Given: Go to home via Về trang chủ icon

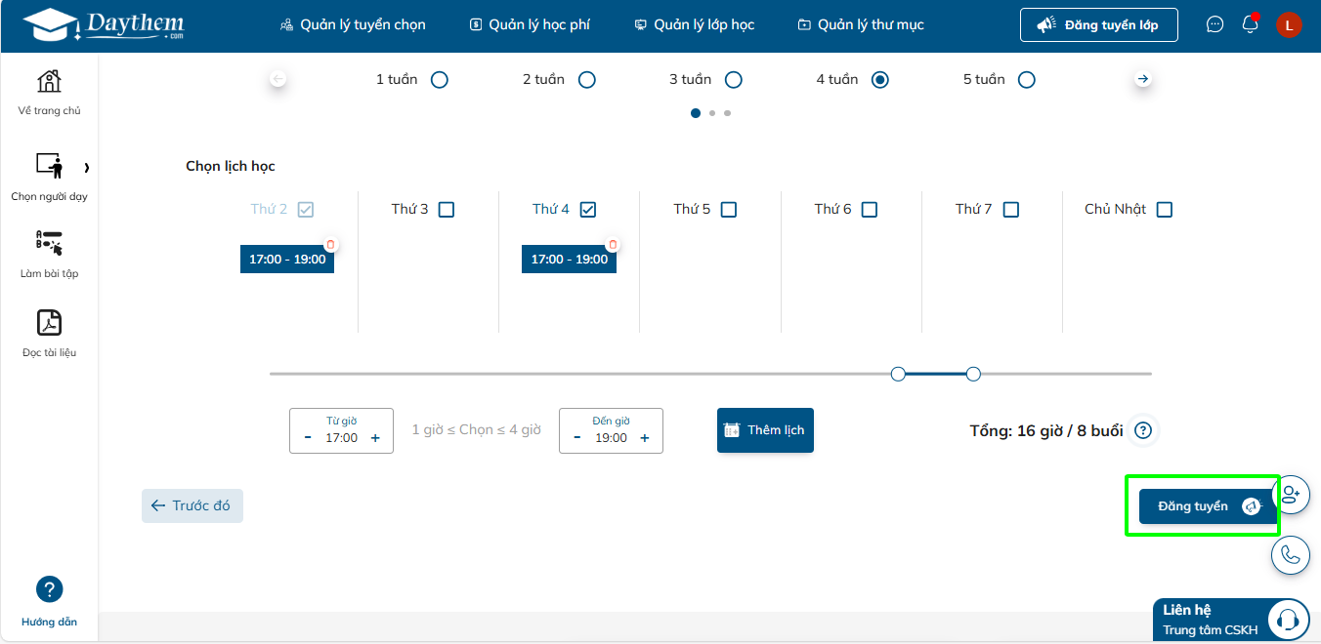Looking at the screenshot, I should coord(49,82).
